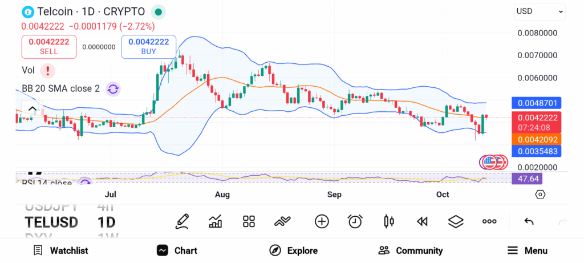584x263 pixels.
Task: Select the pencil drawing tool
Action: [182, 221]
